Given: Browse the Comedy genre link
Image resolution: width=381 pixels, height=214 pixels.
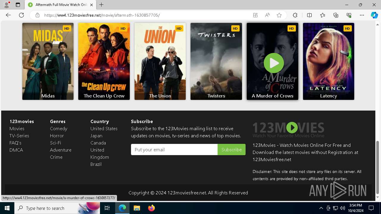Looking at the screenshot, I should click(59, 129).
